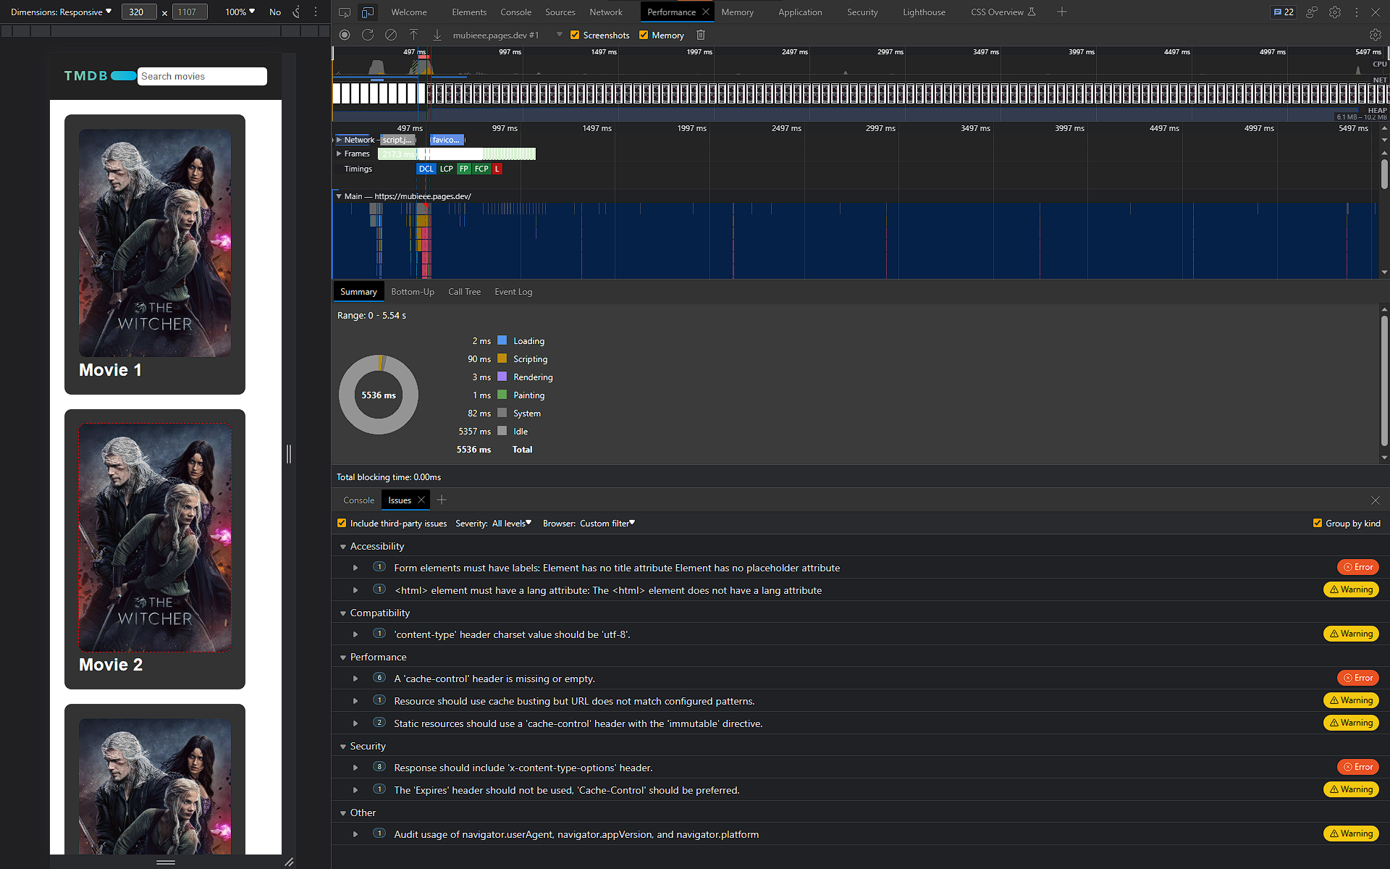Click the reload and record icon
The width and height of the screenshot is (1390, 869).
pos(368,35)
